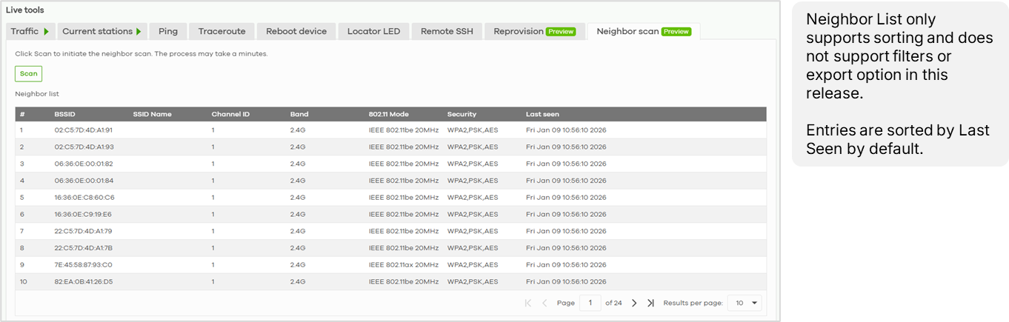Go to previous page arrow
Screen dimensions: 1009x322
tap(545, 303)
